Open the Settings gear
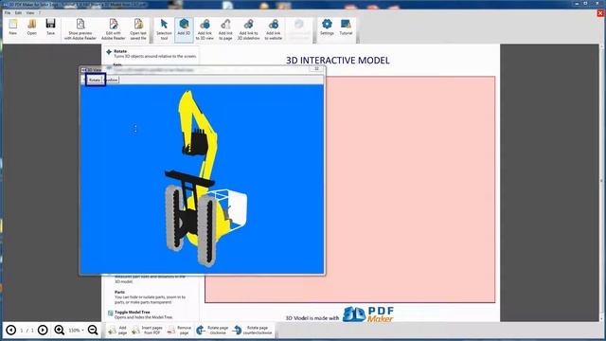 pos(327,27)
